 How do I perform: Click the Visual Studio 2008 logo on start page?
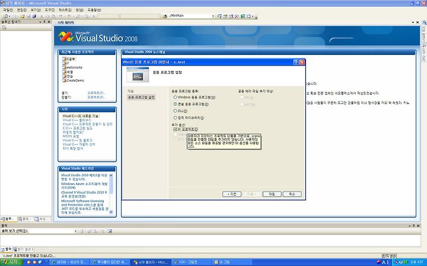coord(98,37)
